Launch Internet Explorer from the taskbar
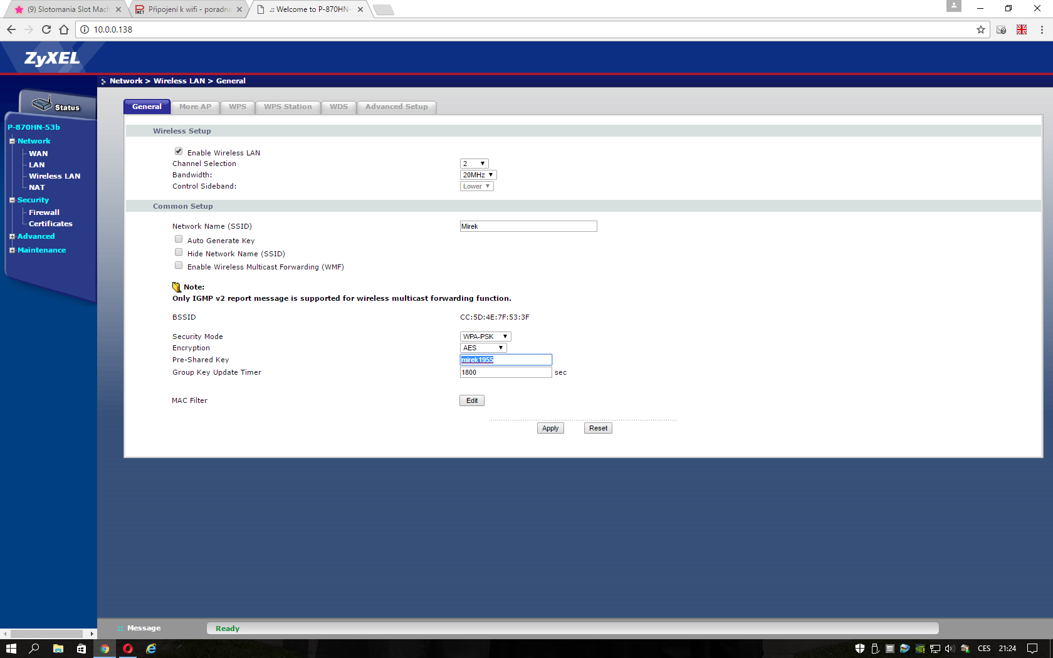 click(x=151, y=649)
